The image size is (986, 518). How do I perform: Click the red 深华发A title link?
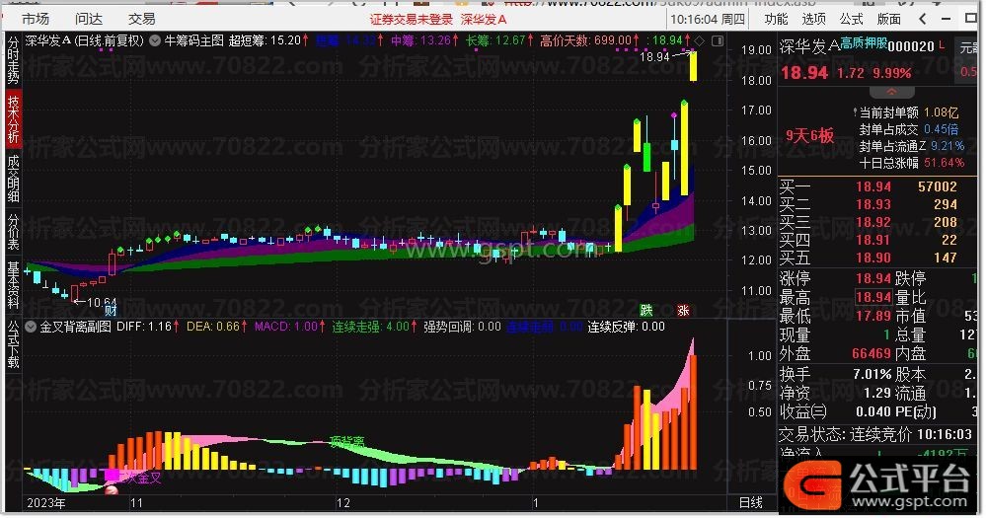(x=484, y=20)
